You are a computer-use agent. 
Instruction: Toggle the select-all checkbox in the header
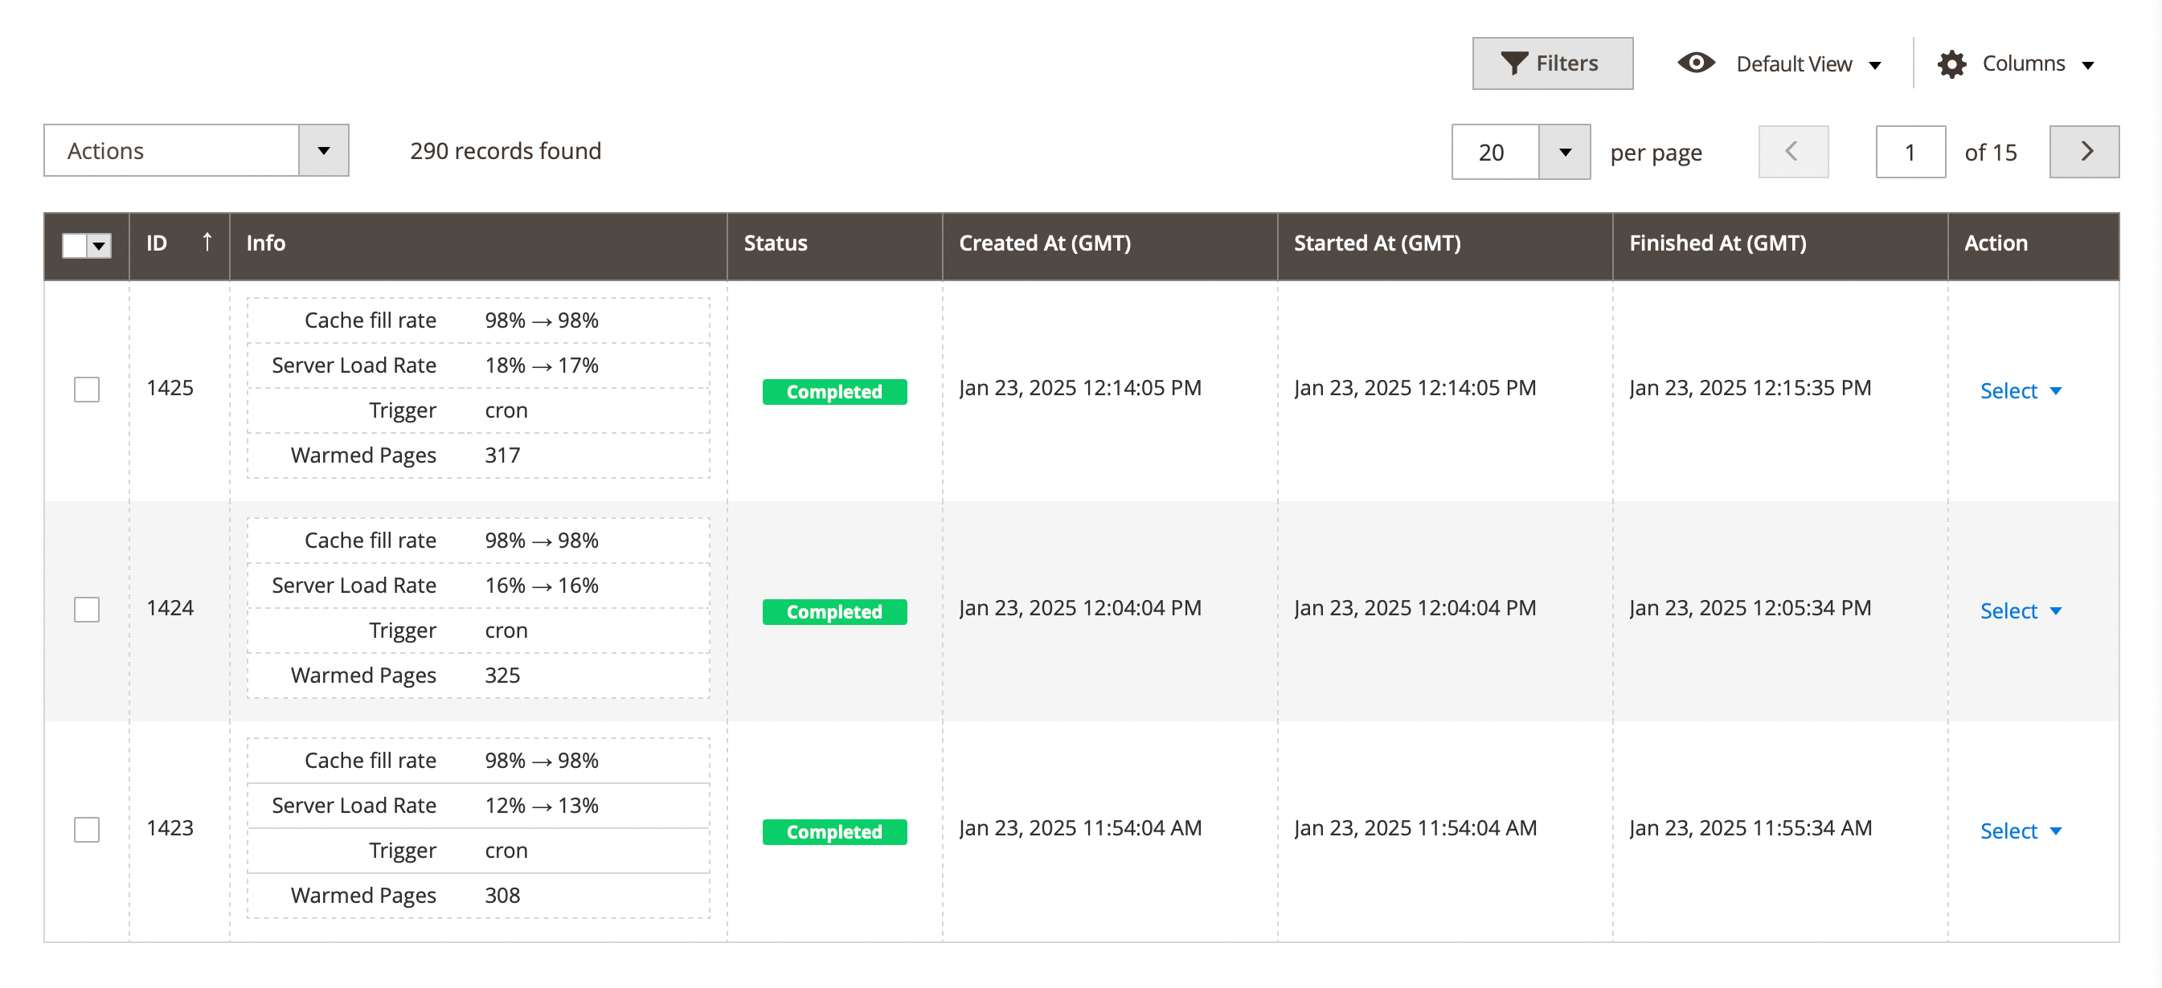tap(74, 246)
